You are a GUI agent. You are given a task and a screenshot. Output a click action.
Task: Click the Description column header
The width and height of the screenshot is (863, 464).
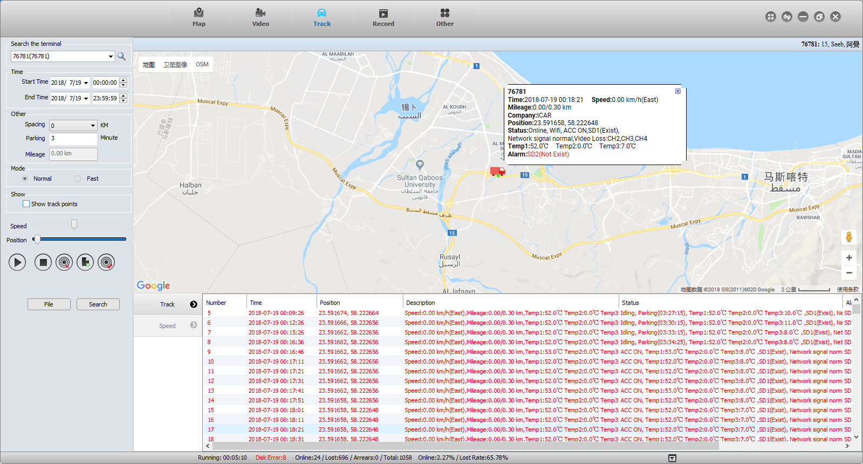511,303
